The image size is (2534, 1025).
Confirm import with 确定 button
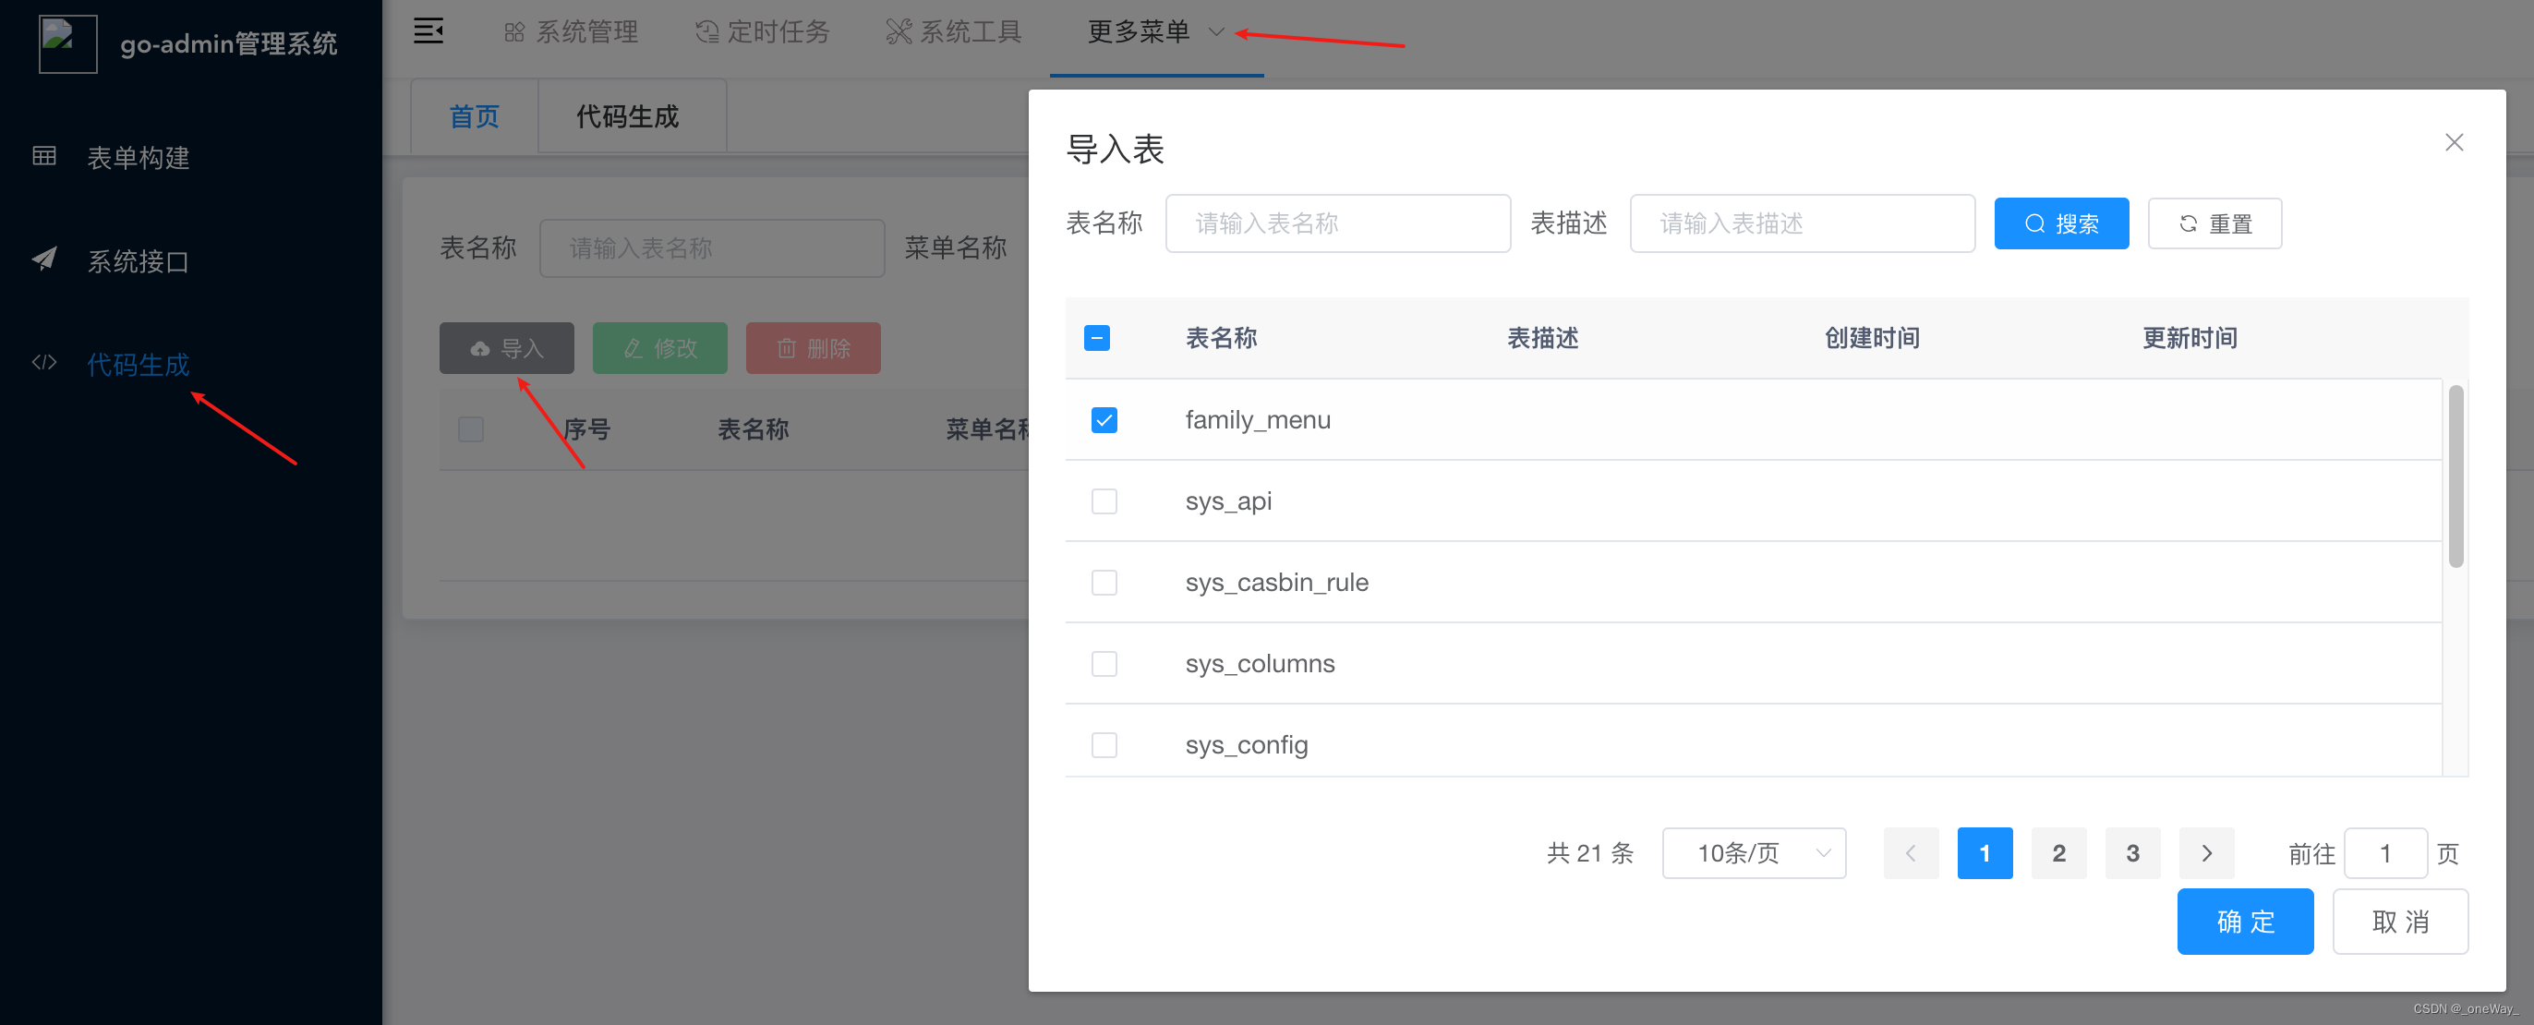(2245, 922)
